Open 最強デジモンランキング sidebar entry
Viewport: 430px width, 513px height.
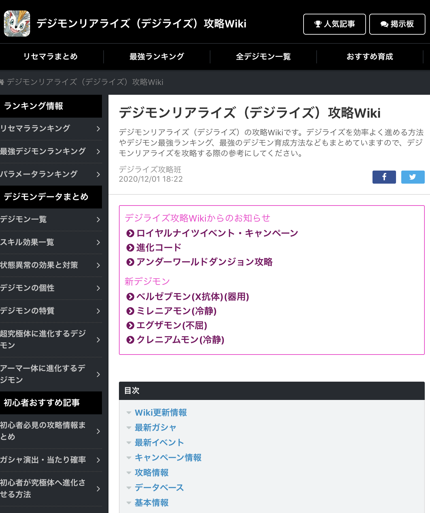pos(51,152)
